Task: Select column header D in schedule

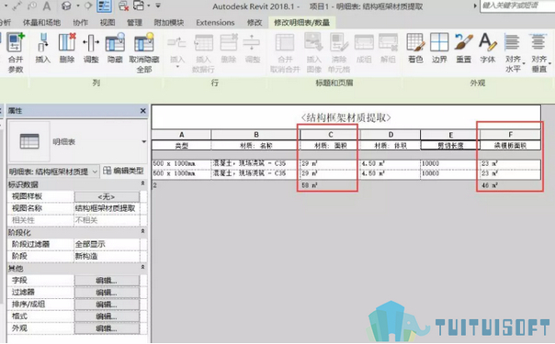Action: tap(390, 135)
